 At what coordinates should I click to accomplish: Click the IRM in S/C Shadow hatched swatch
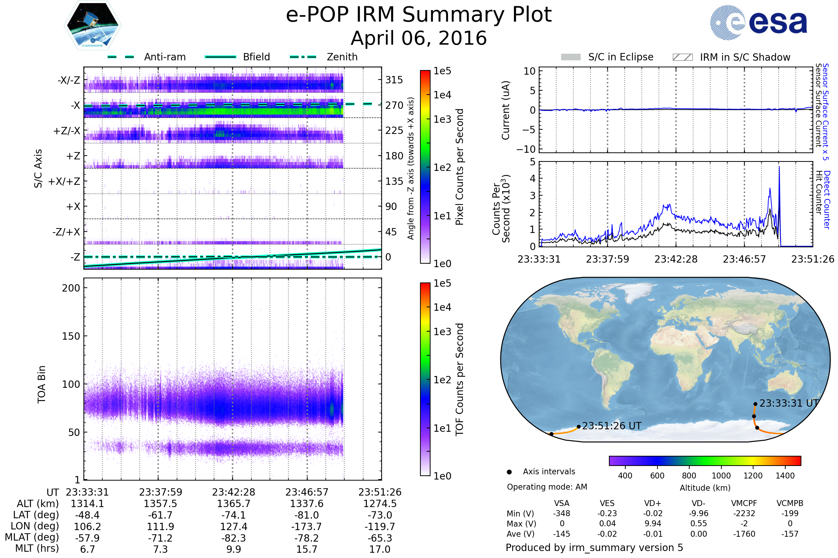[x=682, y=57]
